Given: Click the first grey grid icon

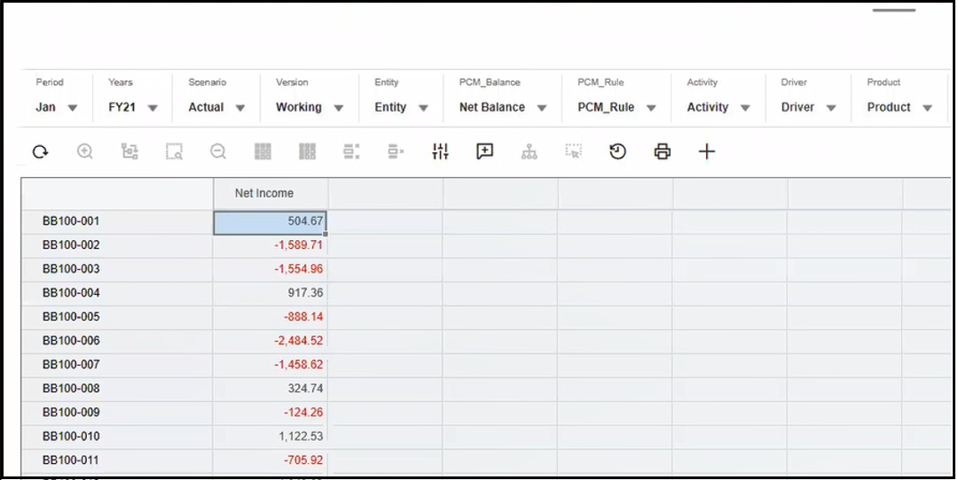Looking at the screenshot, I should pos(263,151).
